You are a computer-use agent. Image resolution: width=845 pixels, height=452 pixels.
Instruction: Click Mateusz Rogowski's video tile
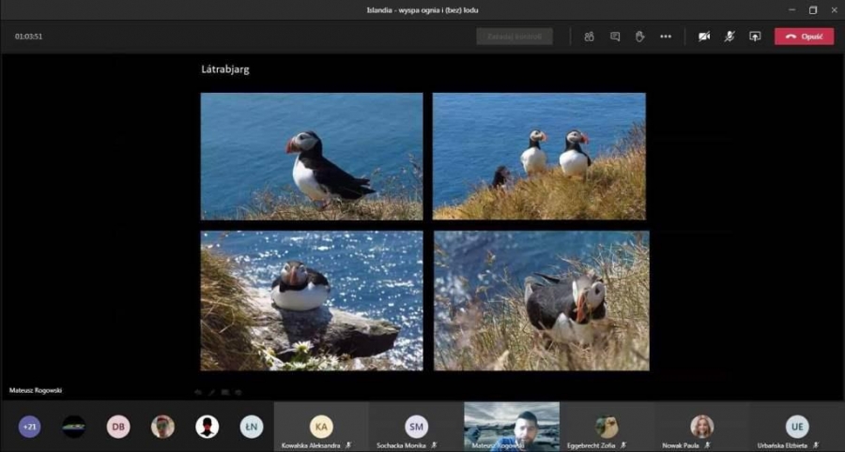(x=512, y=427)
